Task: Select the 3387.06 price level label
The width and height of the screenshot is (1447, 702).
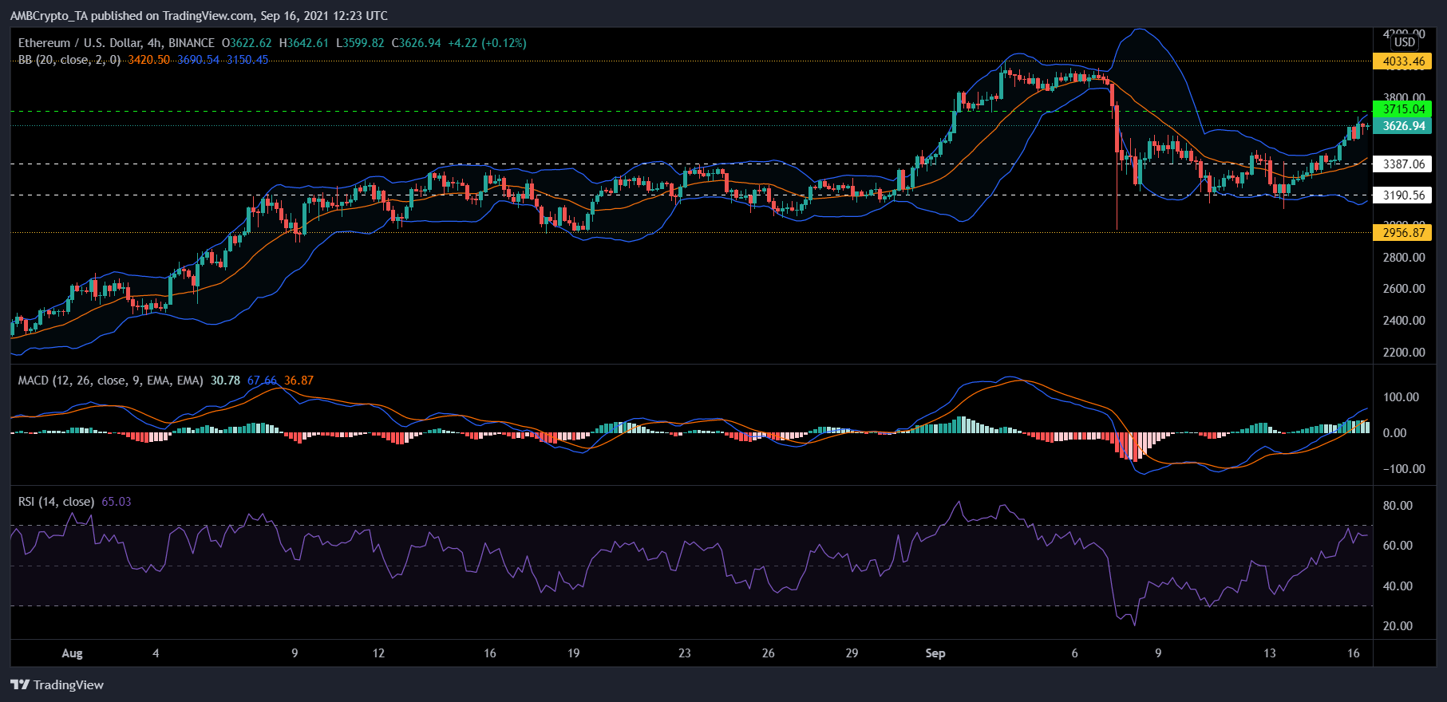Action: (x=1402, y=164)
